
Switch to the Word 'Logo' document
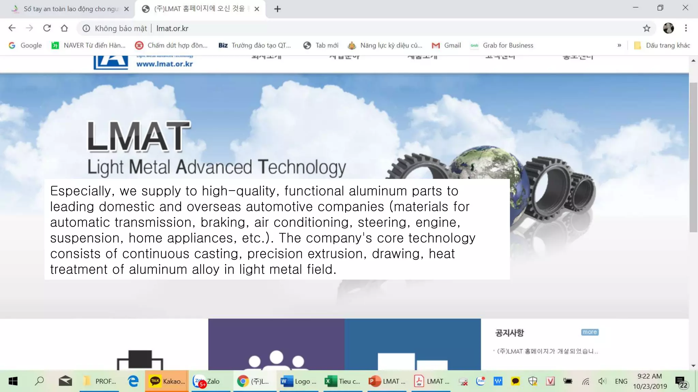(x=299, y=381)
